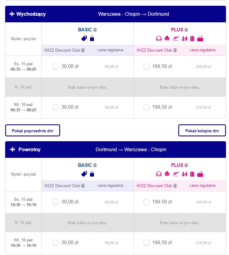Click the Pokaż poprzednie dni button
229x255 pixels.
(33, 130)
